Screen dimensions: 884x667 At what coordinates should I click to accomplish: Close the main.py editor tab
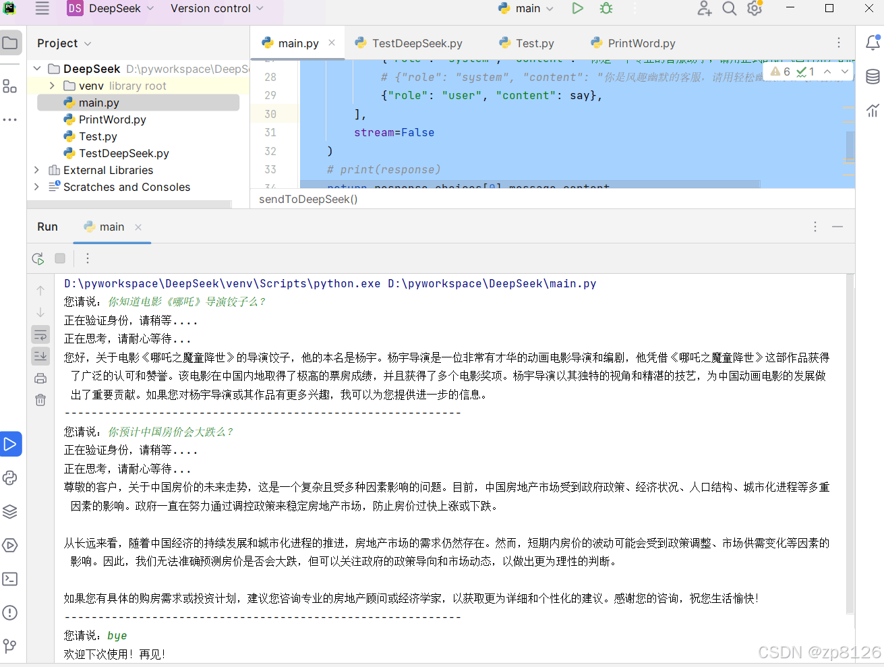(332, 42)
